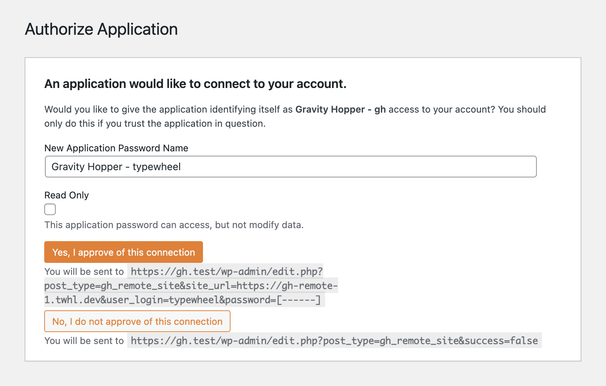Click the 'New Application Password Name' label
The width and height of the screenshot is (606, 386).
pos(116,148)
